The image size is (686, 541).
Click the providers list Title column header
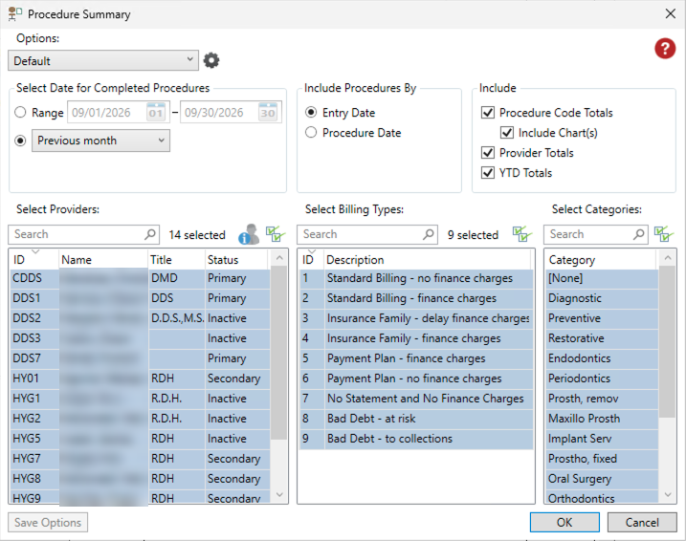[176, 260]
